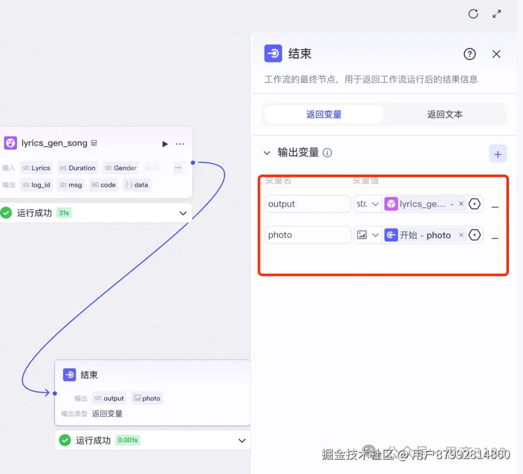Viewport: 523px width, 474px height.
Task: Switch to the 返回变量 tab
Action: [x=323, y=114]
